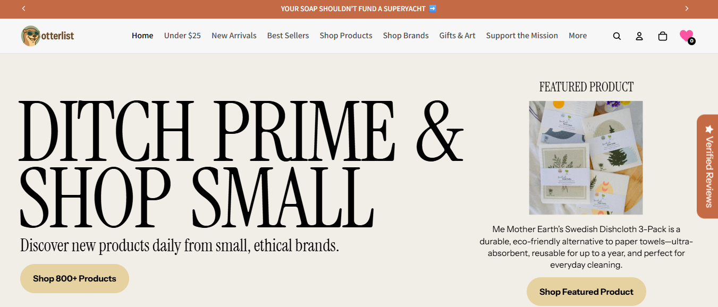
Task: Open the shopping bag cart icon
Action: point(663,36)
